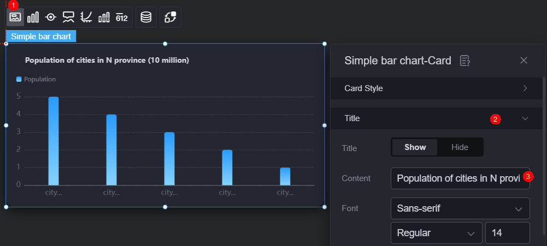This screenshot has height=246, width=547.
Task: Click the dashed bar legend icon
Action: point(104,17)
